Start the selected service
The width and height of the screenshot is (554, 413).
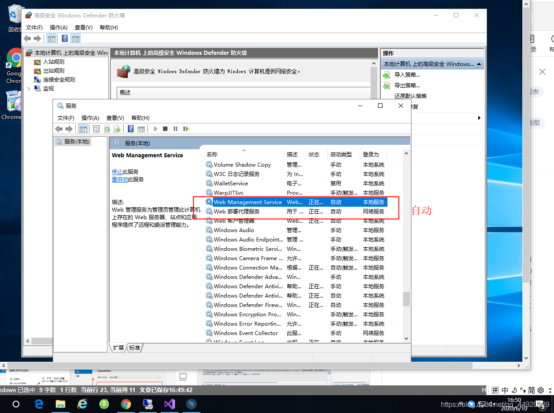point(155,129)
